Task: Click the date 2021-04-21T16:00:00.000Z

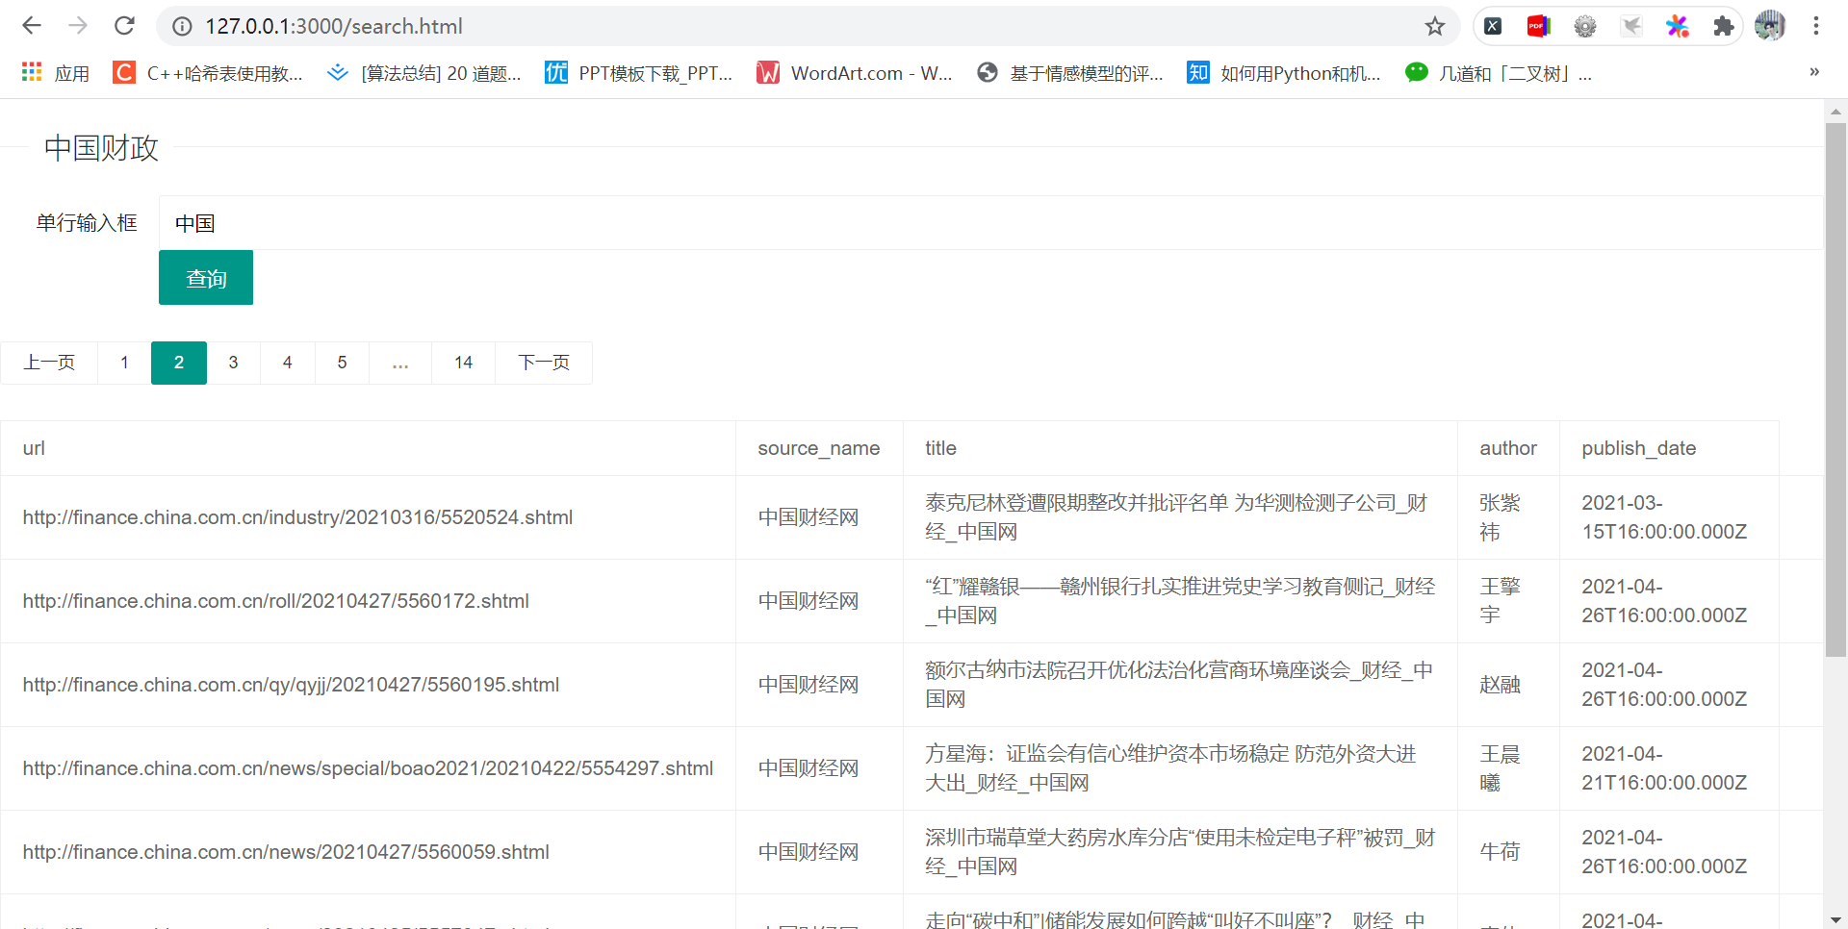Action: (x=1664, y=768)
